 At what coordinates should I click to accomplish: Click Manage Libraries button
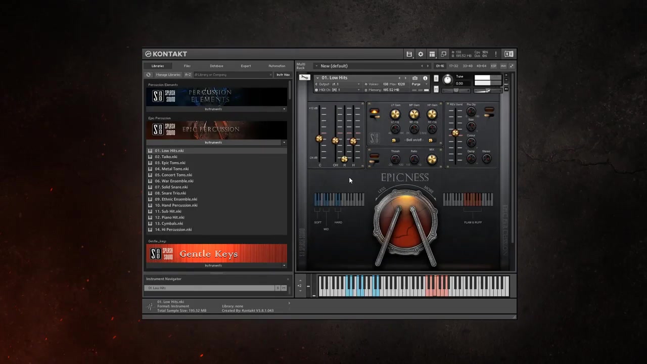(x=168, y=75)
